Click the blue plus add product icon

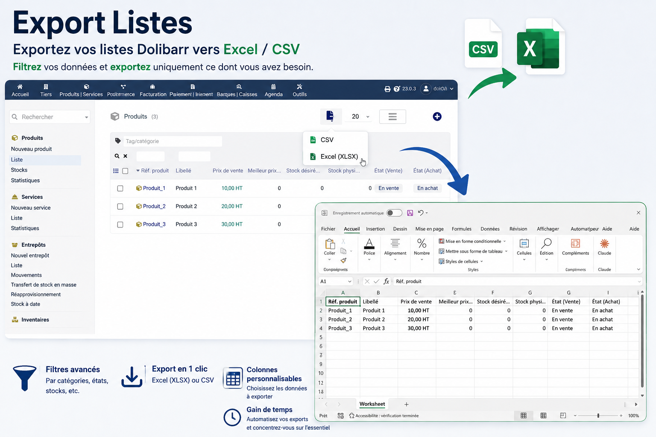pos(437,117)
